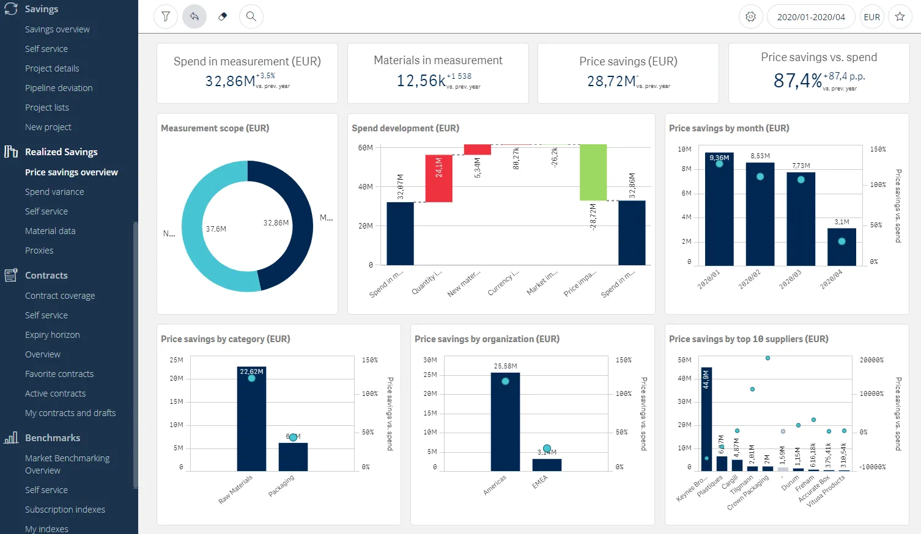Expand the Realized Savings section
921x534 pixels.
(61, 152)
